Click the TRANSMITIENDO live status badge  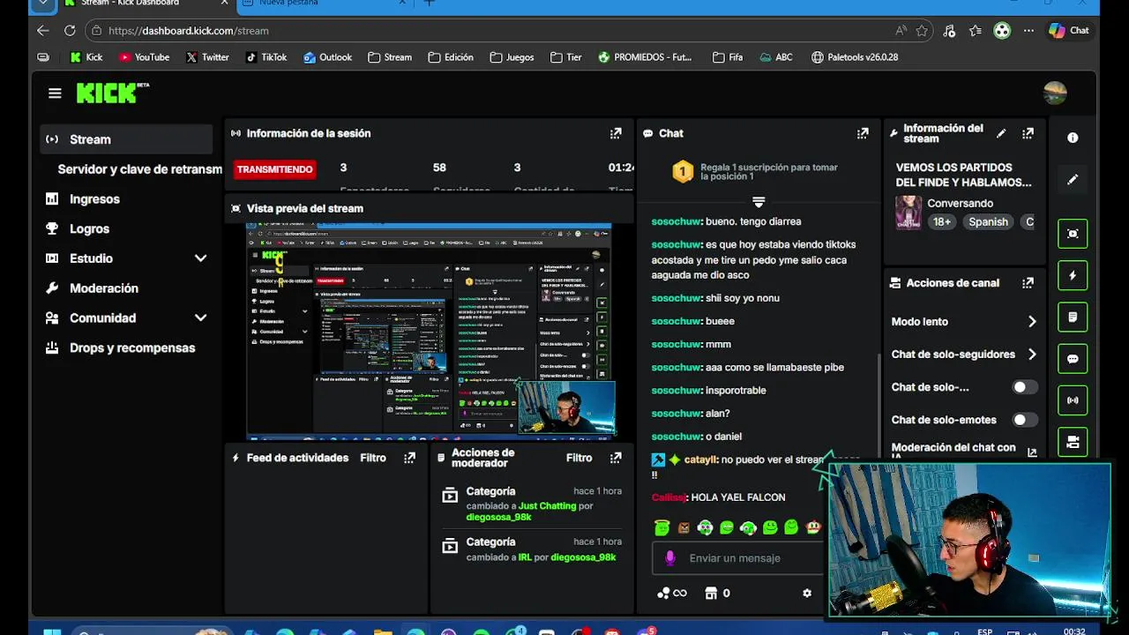(x=274, y=169)
